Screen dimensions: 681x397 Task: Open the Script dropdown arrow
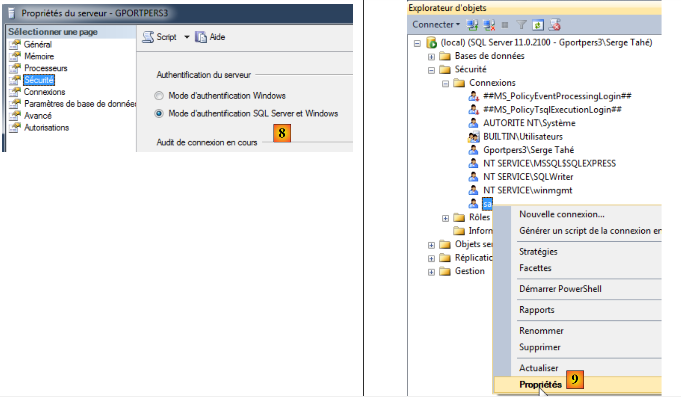tap(187, 37)
